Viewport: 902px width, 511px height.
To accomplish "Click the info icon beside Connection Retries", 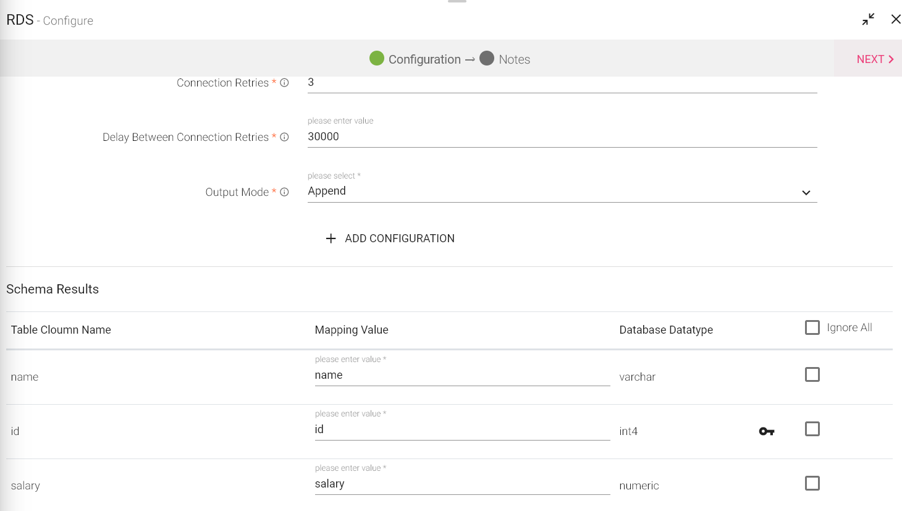I will click(284, 83).
